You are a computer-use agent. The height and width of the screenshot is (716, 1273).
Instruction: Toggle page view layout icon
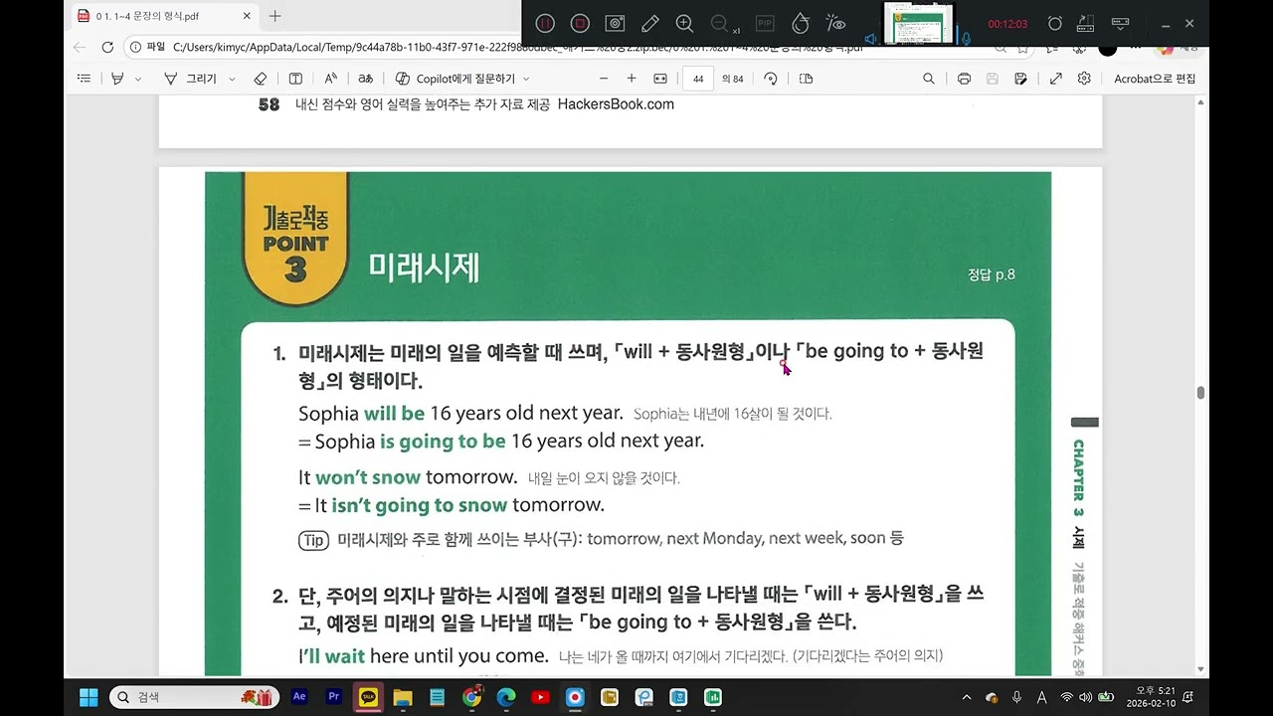(x=806, y=79)
